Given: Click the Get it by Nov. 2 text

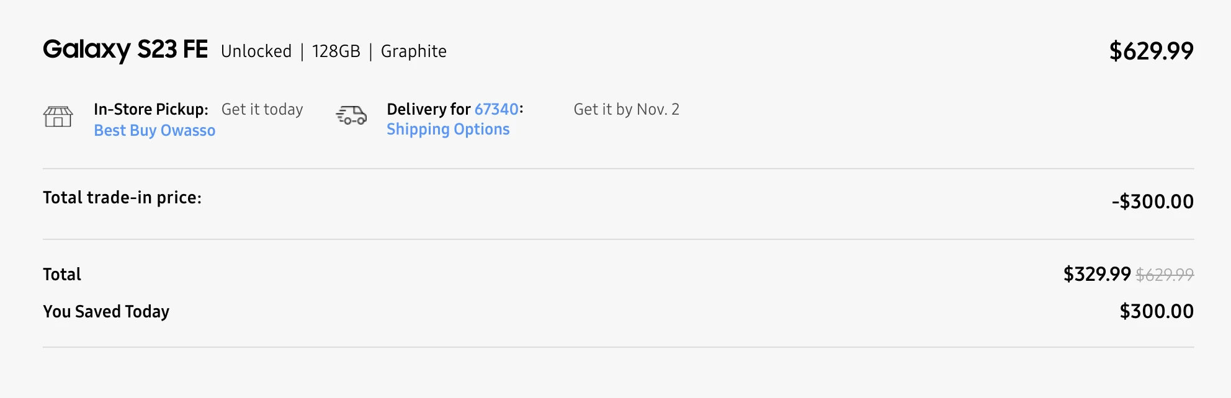Looking at the screenshot, I should click(627, 109).
